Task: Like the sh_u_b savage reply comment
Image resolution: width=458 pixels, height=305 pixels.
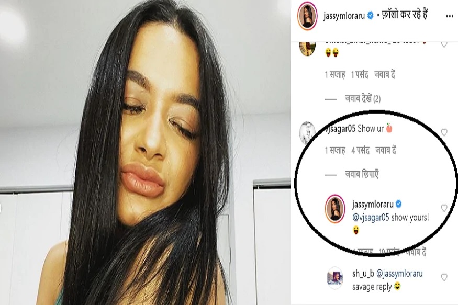Action: coord(444,277)
